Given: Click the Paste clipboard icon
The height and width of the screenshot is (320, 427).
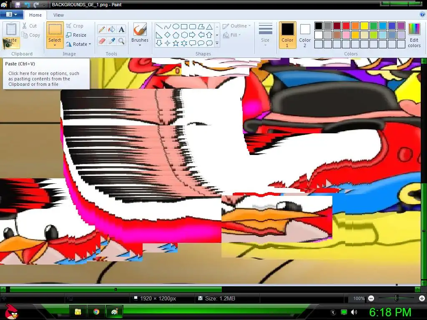Looking at the screenshot, I should 11,29.
